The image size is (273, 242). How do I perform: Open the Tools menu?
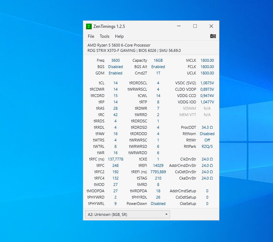(104, 36)
